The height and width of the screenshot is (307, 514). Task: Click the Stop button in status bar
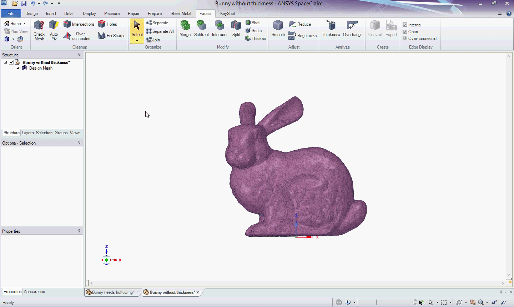(x=339, y=302)
